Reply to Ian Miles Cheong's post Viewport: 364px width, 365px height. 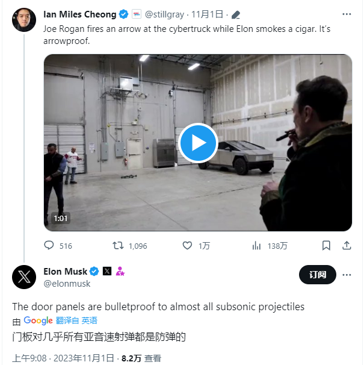[x=50, y=246]
